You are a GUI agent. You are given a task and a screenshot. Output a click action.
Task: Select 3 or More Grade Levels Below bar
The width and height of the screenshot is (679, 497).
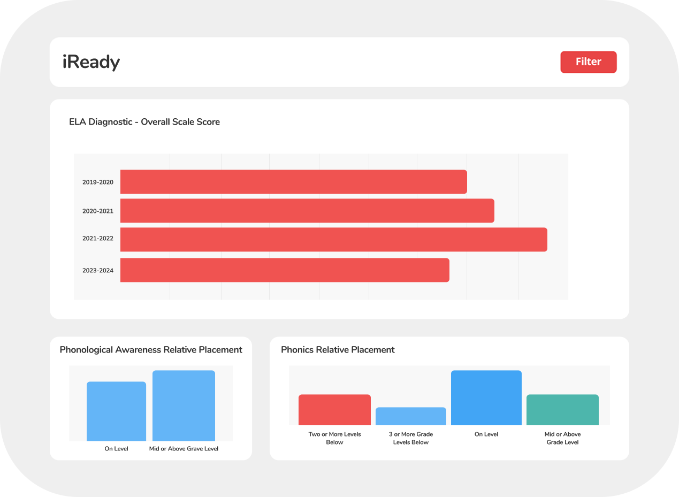410,416
